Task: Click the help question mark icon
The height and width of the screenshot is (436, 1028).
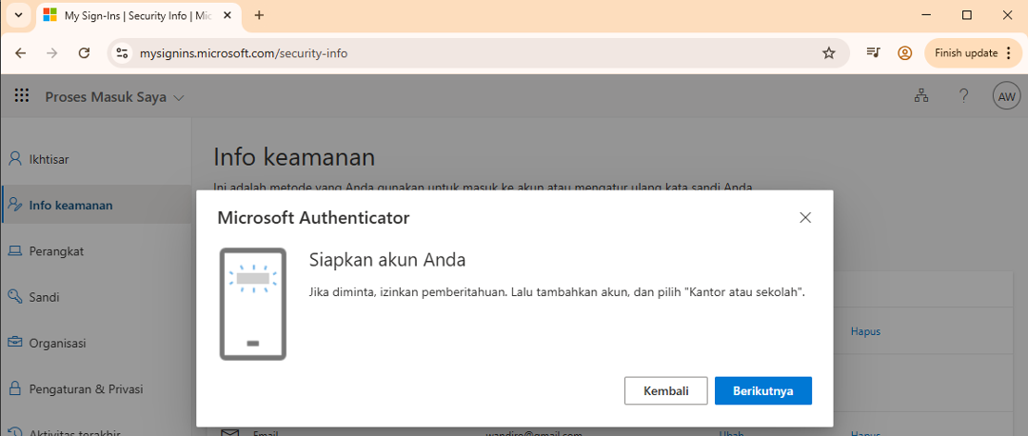Action: (x=963, y=95)
